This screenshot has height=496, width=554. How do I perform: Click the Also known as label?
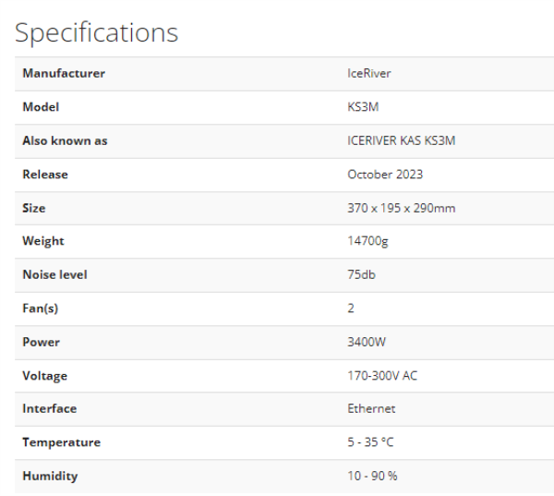coord(65,140)
